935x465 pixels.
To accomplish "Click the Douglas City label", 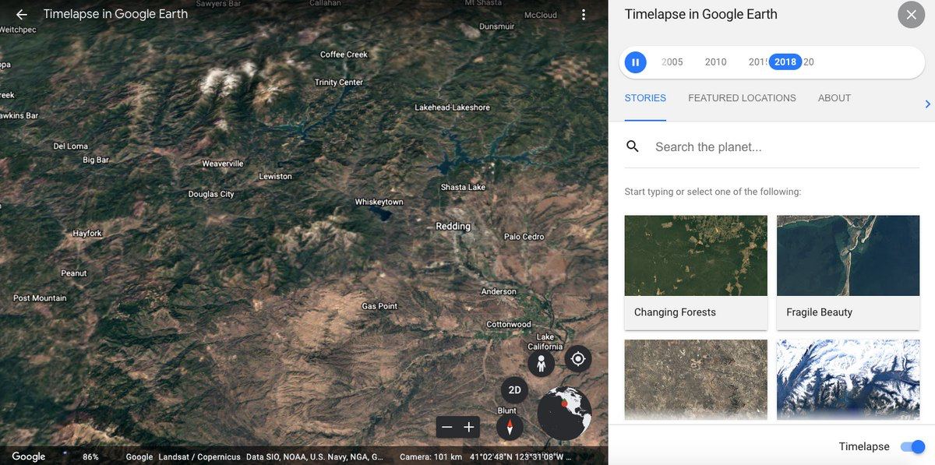I will pos(211,195).
